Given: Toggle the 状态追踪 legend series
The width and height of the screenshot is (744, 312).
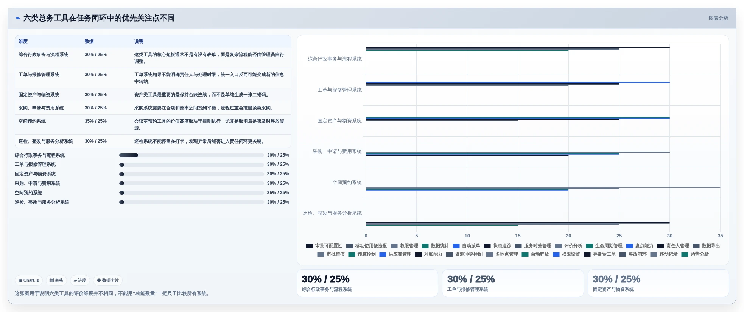Looking at the screenshot, I should [497, 246].
